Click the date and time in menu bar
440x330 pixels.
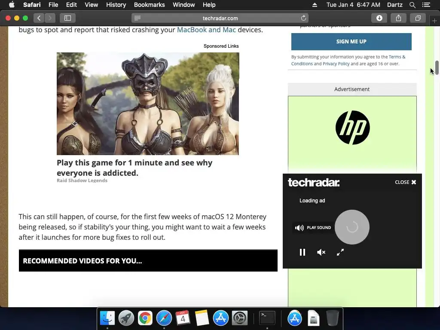353,5
